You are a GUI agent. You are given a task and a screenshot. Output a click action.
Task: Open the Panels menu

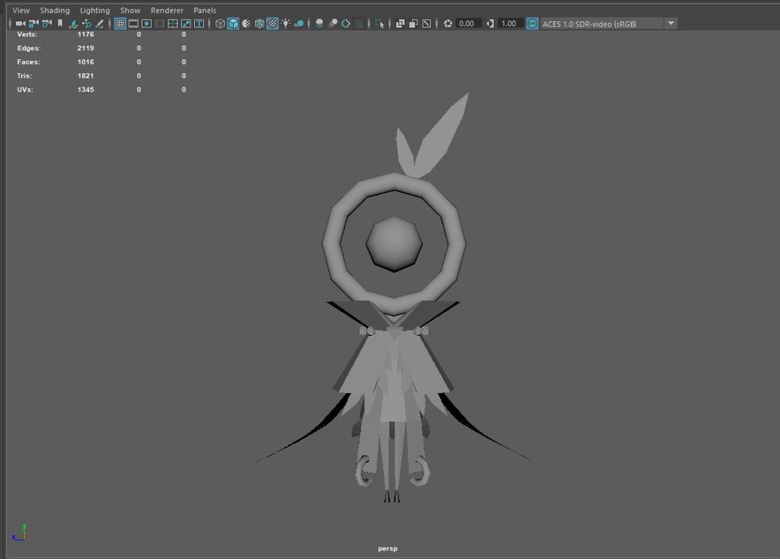[204, 10]
